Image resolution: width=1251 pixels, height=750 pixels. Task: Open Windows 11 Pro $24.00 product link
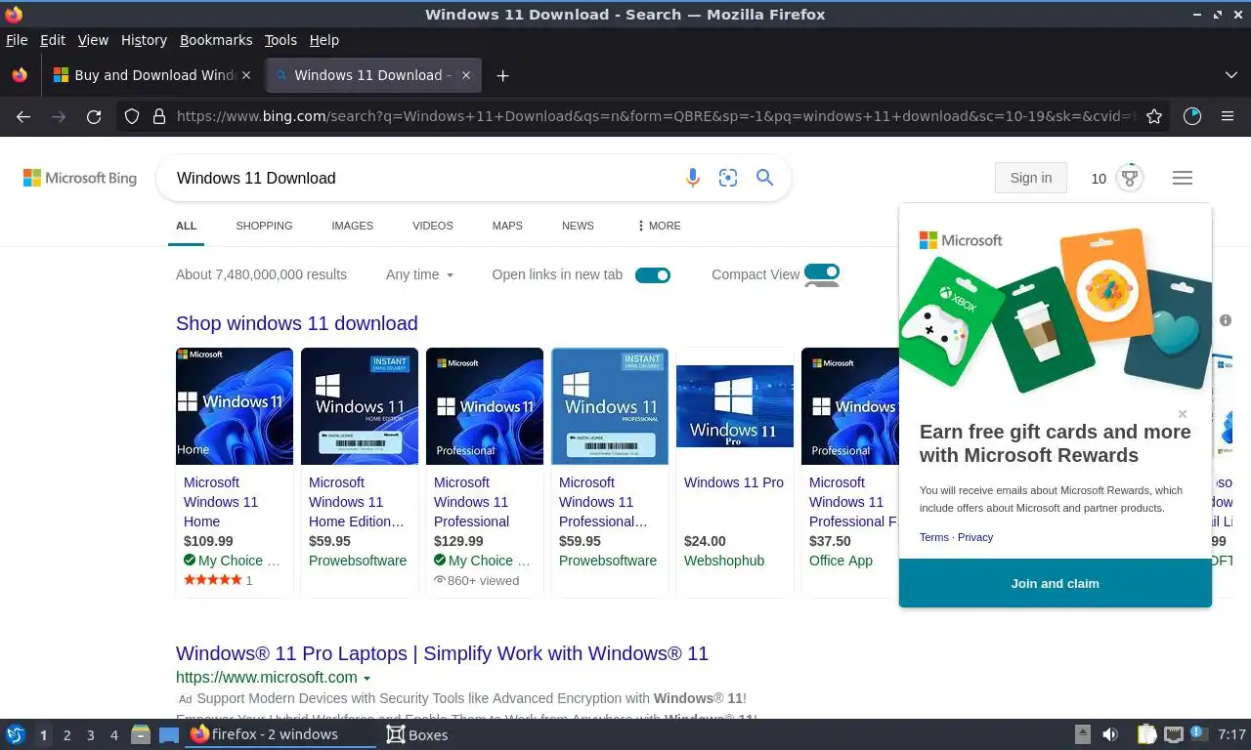[x=734, y=482]
